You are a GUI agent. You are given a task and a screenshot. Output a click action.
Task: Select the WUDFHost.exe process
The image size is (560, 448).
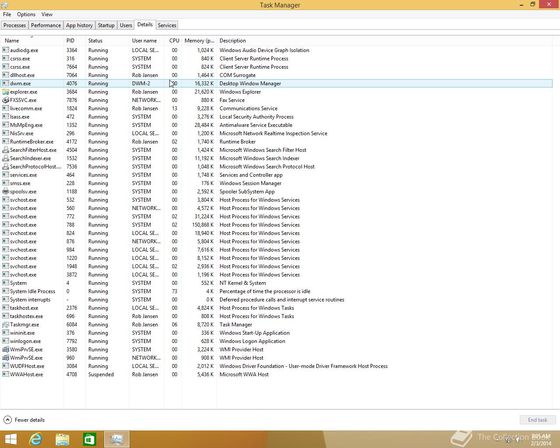click(276, 366)
